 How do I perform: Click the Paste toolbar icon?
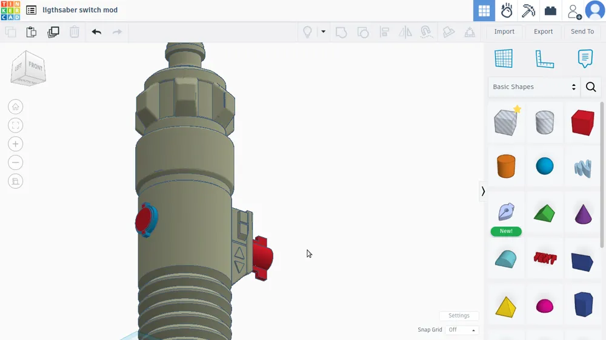point(32,31)
